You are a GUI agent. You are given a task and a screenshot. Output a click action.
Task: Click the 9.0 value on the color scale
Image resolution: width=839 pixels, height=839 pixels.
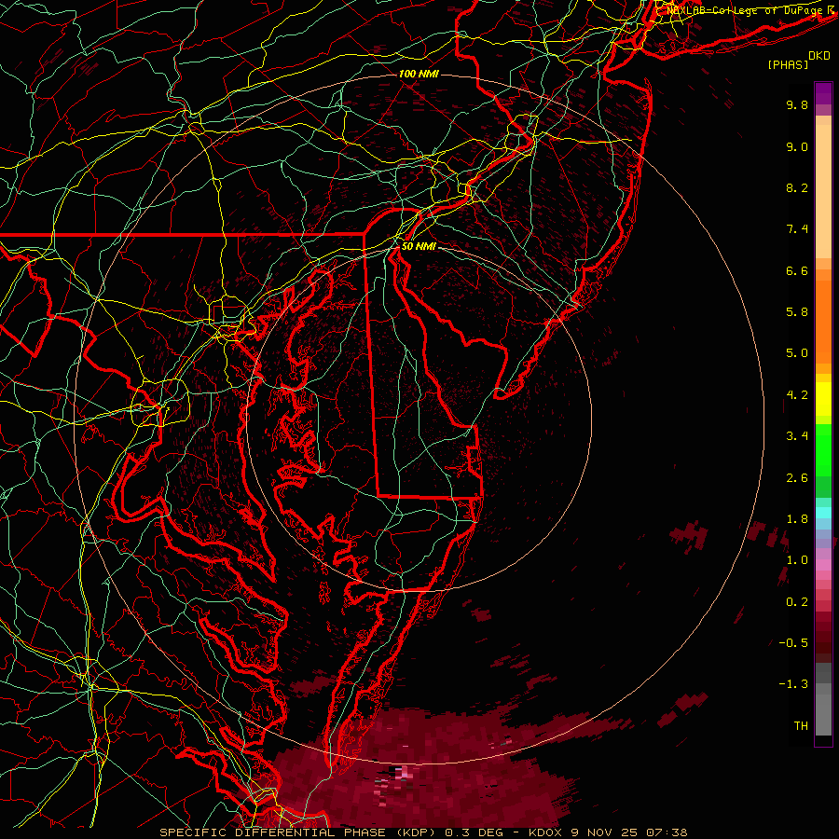[x=797, y=146]
